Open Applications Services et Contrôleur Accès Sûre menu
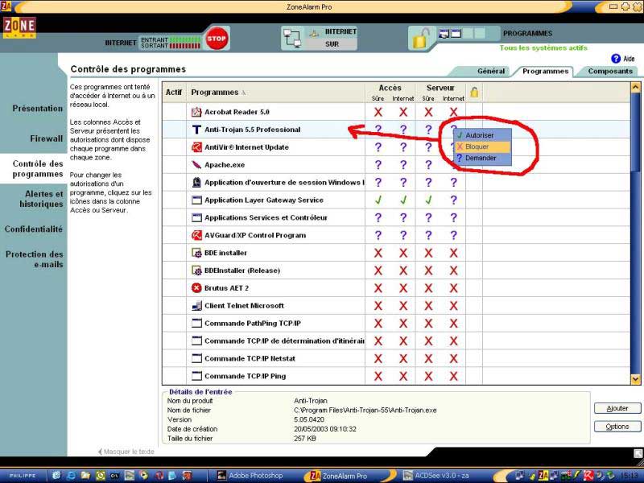Screen dimensions: 644x483 (378, 217)
